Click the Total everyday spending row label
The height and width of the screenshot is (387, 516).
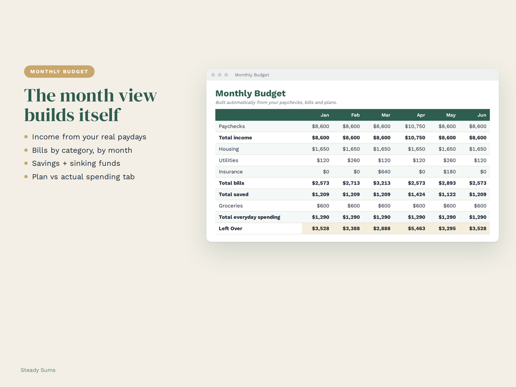pyautogui.click(x=249, y=217)
